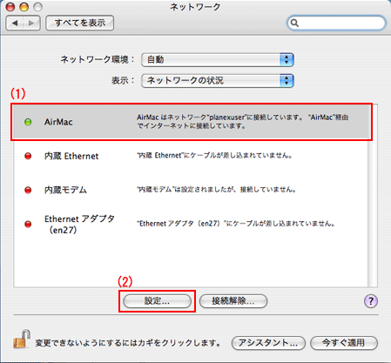Click the 今すぐ適用 button

pos(344,343)
